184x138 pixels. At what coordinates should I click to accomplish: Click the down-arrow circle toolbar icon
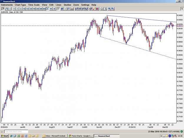65,9
